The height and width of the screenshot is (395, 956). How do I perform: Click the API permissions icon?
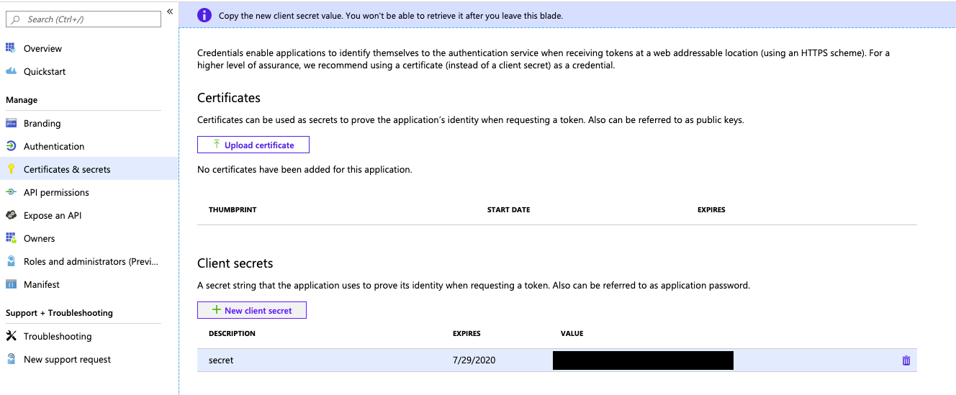tap(11, 192)
